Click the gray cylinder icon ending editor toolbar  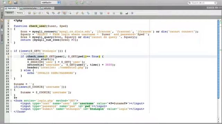pyautogui.click(x=132, y=13)
